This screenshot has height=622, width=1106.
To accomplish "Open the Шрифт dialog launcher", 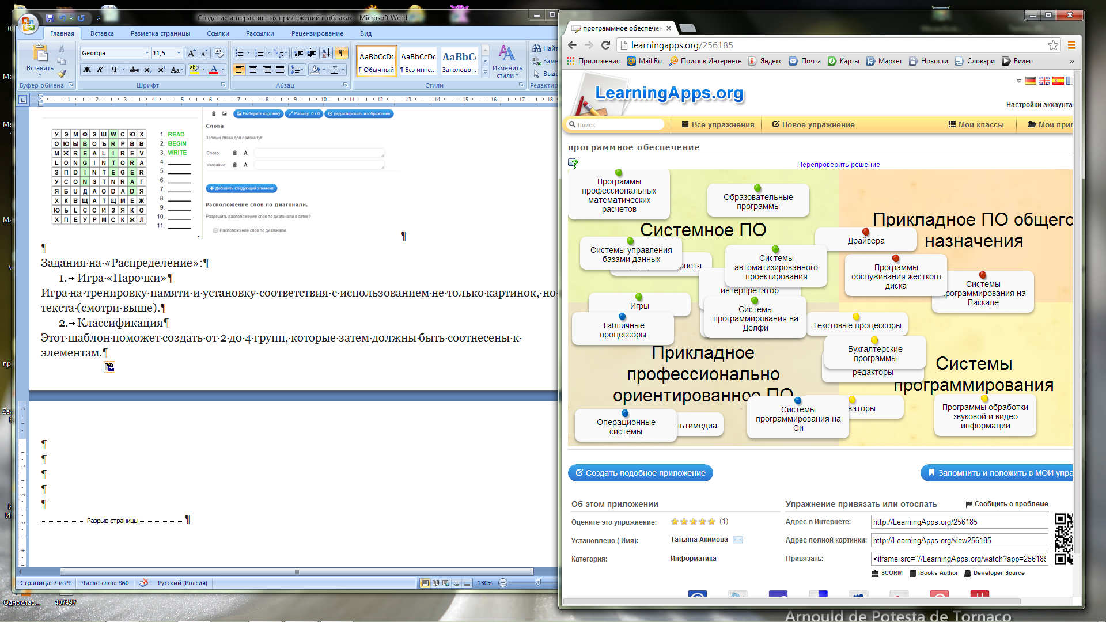I will 224,85.
